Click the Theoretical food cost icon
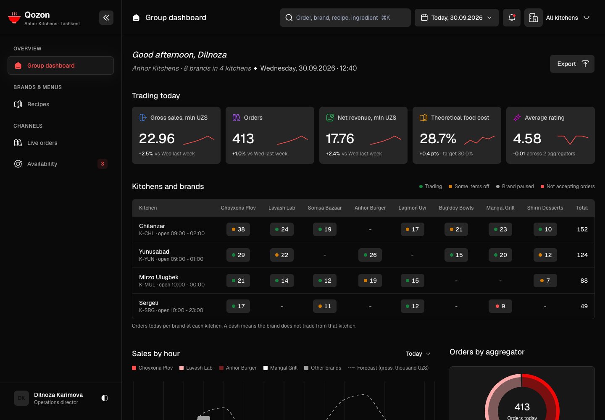Screen dimensions: 605x420 click(x=423, y=118)
